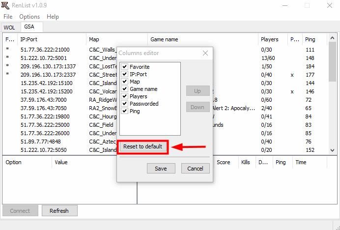Click the 13/60 players cell
Screen dimensions: 340x230
[268, 58]
